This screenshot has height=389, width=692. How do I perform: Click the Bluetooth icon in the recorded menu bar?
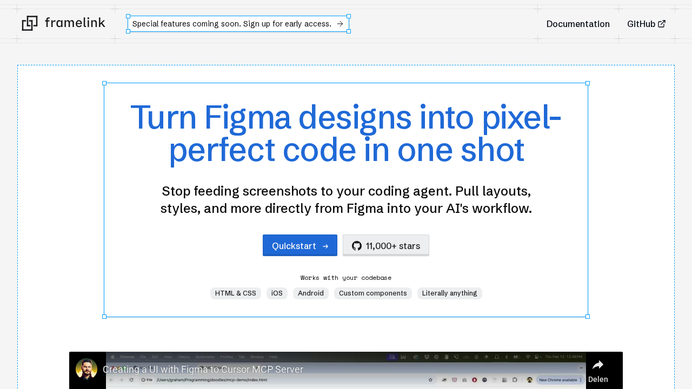(507, 357)
